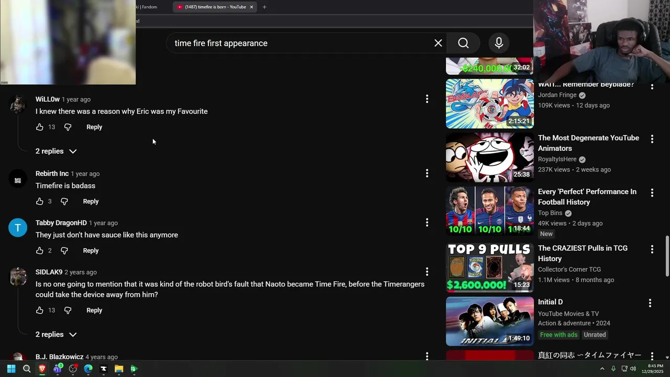670x377 pixels.
Task: Open File Explorer from the taskbar
Action: [x=119, y=369]
